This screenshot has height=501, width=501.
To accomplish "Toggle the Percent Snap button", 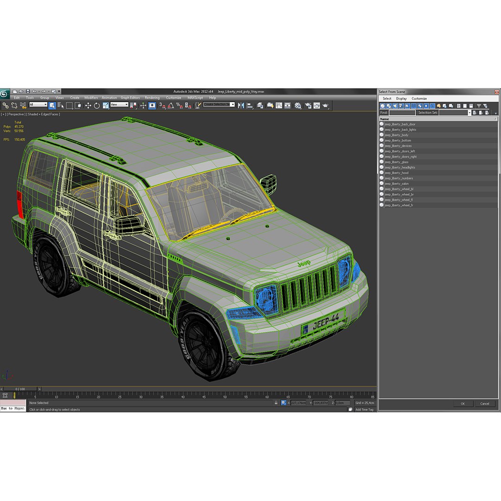I will click(179, 105).
